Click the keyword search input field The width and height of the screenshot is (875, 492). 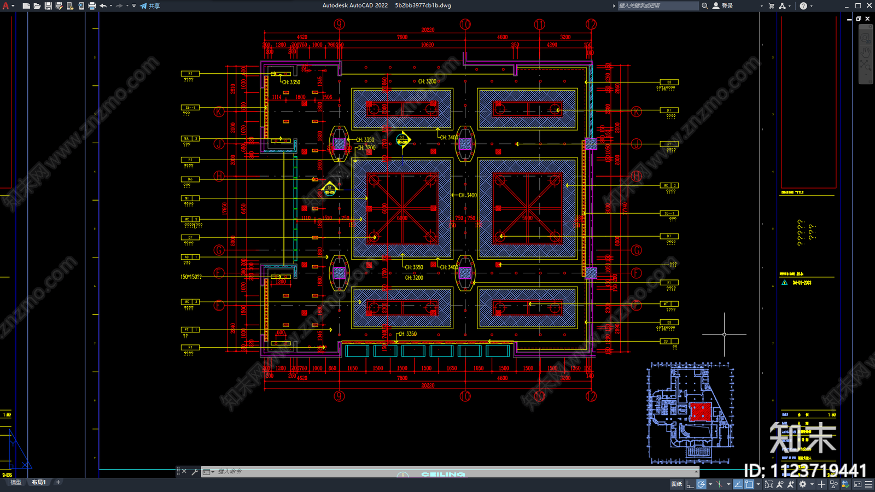pyautogui.click(x=658, y=5)
